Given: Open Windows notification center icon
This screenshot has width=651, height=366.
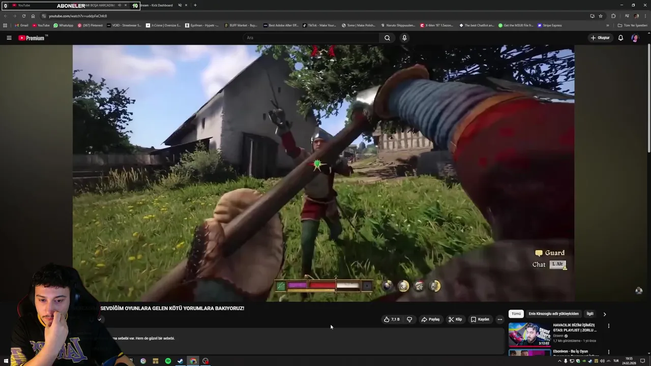Looking at the screenshot, I should tap(642, 361).
